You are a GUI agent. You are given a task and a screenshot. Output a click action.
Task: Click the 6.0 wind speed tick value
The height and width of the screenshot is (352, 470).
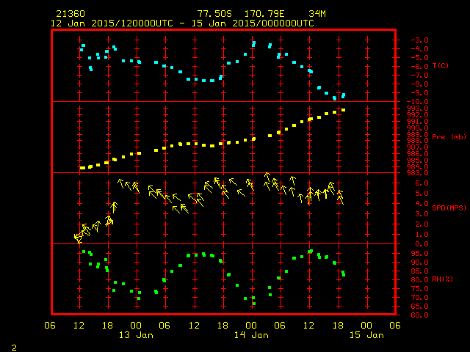(x=422, y=183)
